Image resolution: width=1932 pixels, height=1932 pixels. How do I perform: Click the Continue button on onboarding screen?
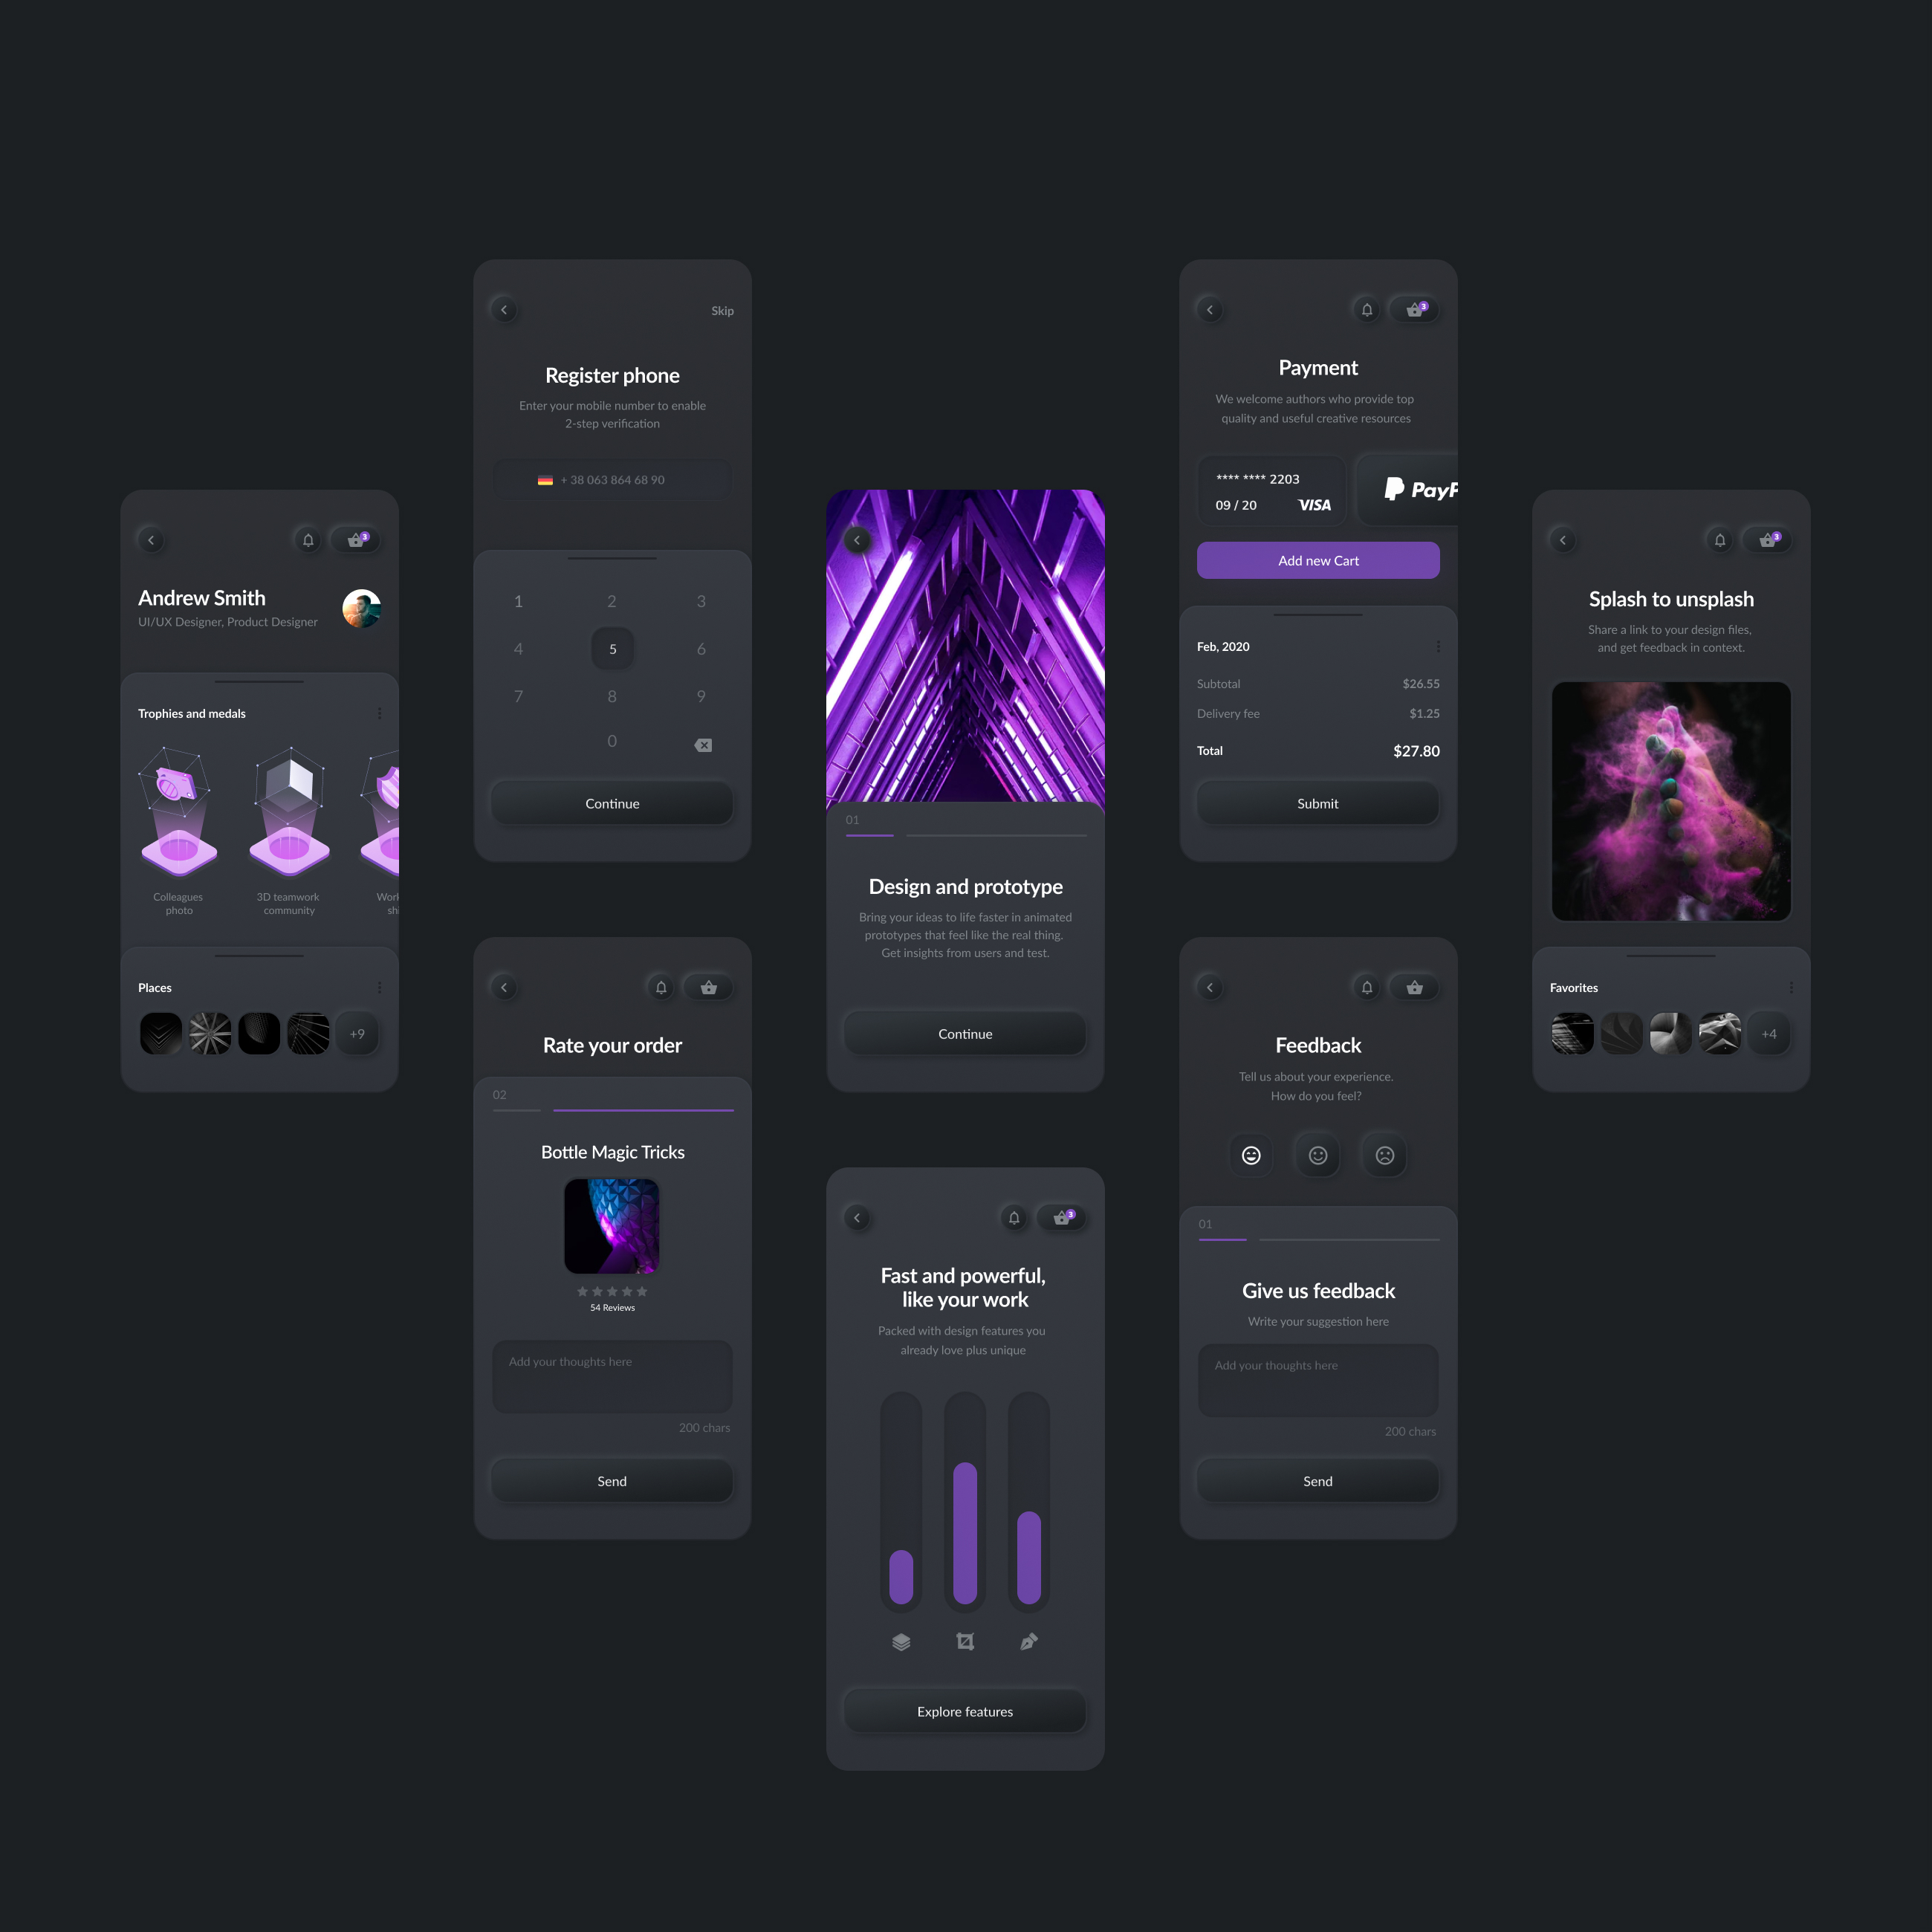point(966,1033)
